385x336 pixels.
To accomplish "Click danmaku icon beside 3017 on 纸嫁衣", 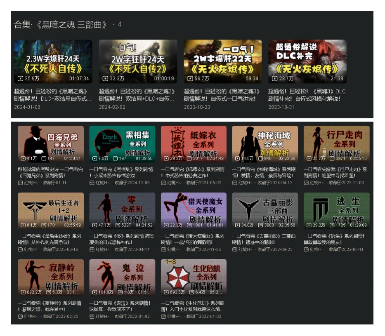I will [x=189, y=158].
